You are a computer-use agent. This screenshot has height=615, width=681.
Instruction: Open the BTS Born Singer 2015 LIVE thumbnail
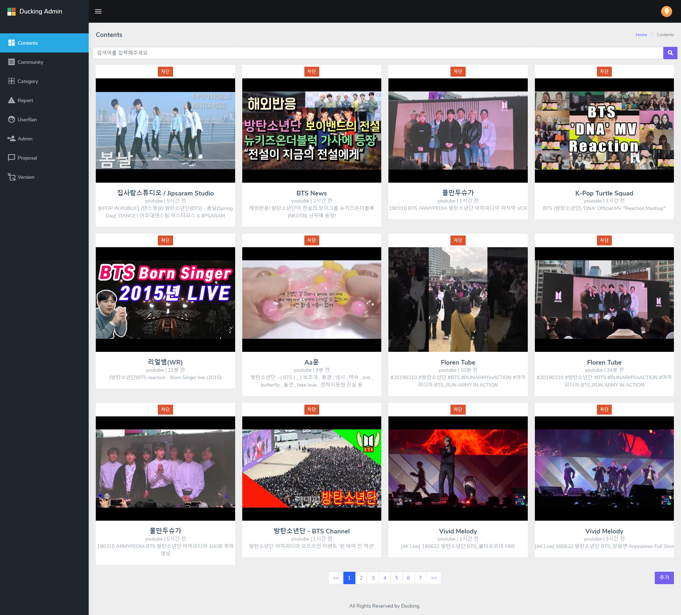pos(165,299)
